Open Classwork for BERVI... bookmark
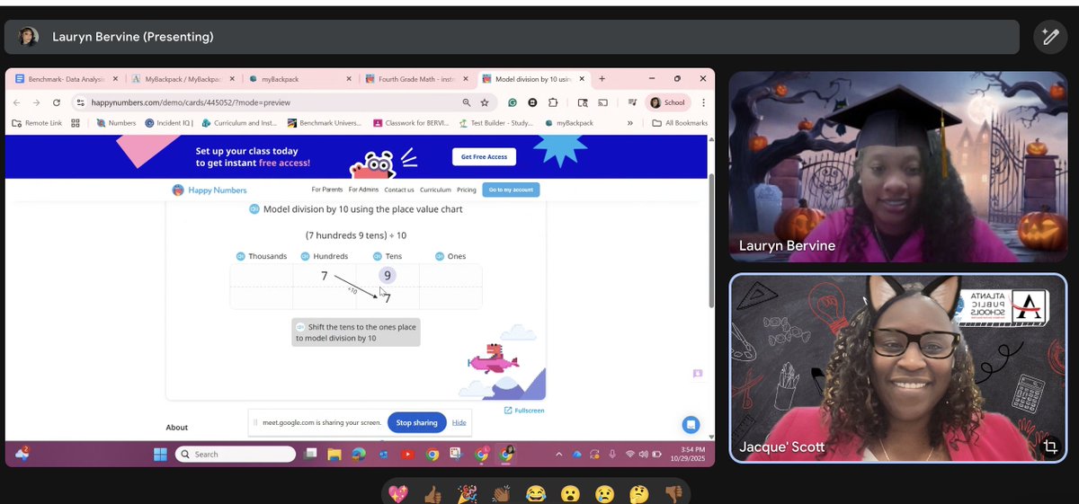 click(x=412, y=123)
